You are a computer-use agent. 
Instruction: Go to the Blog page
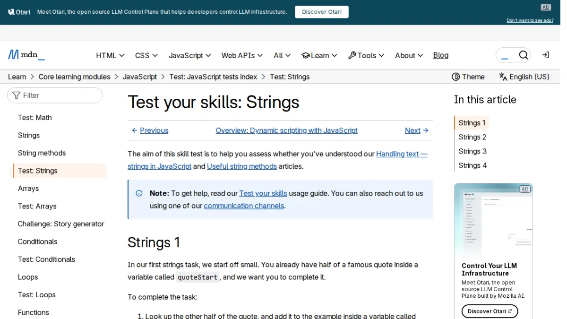441,55
